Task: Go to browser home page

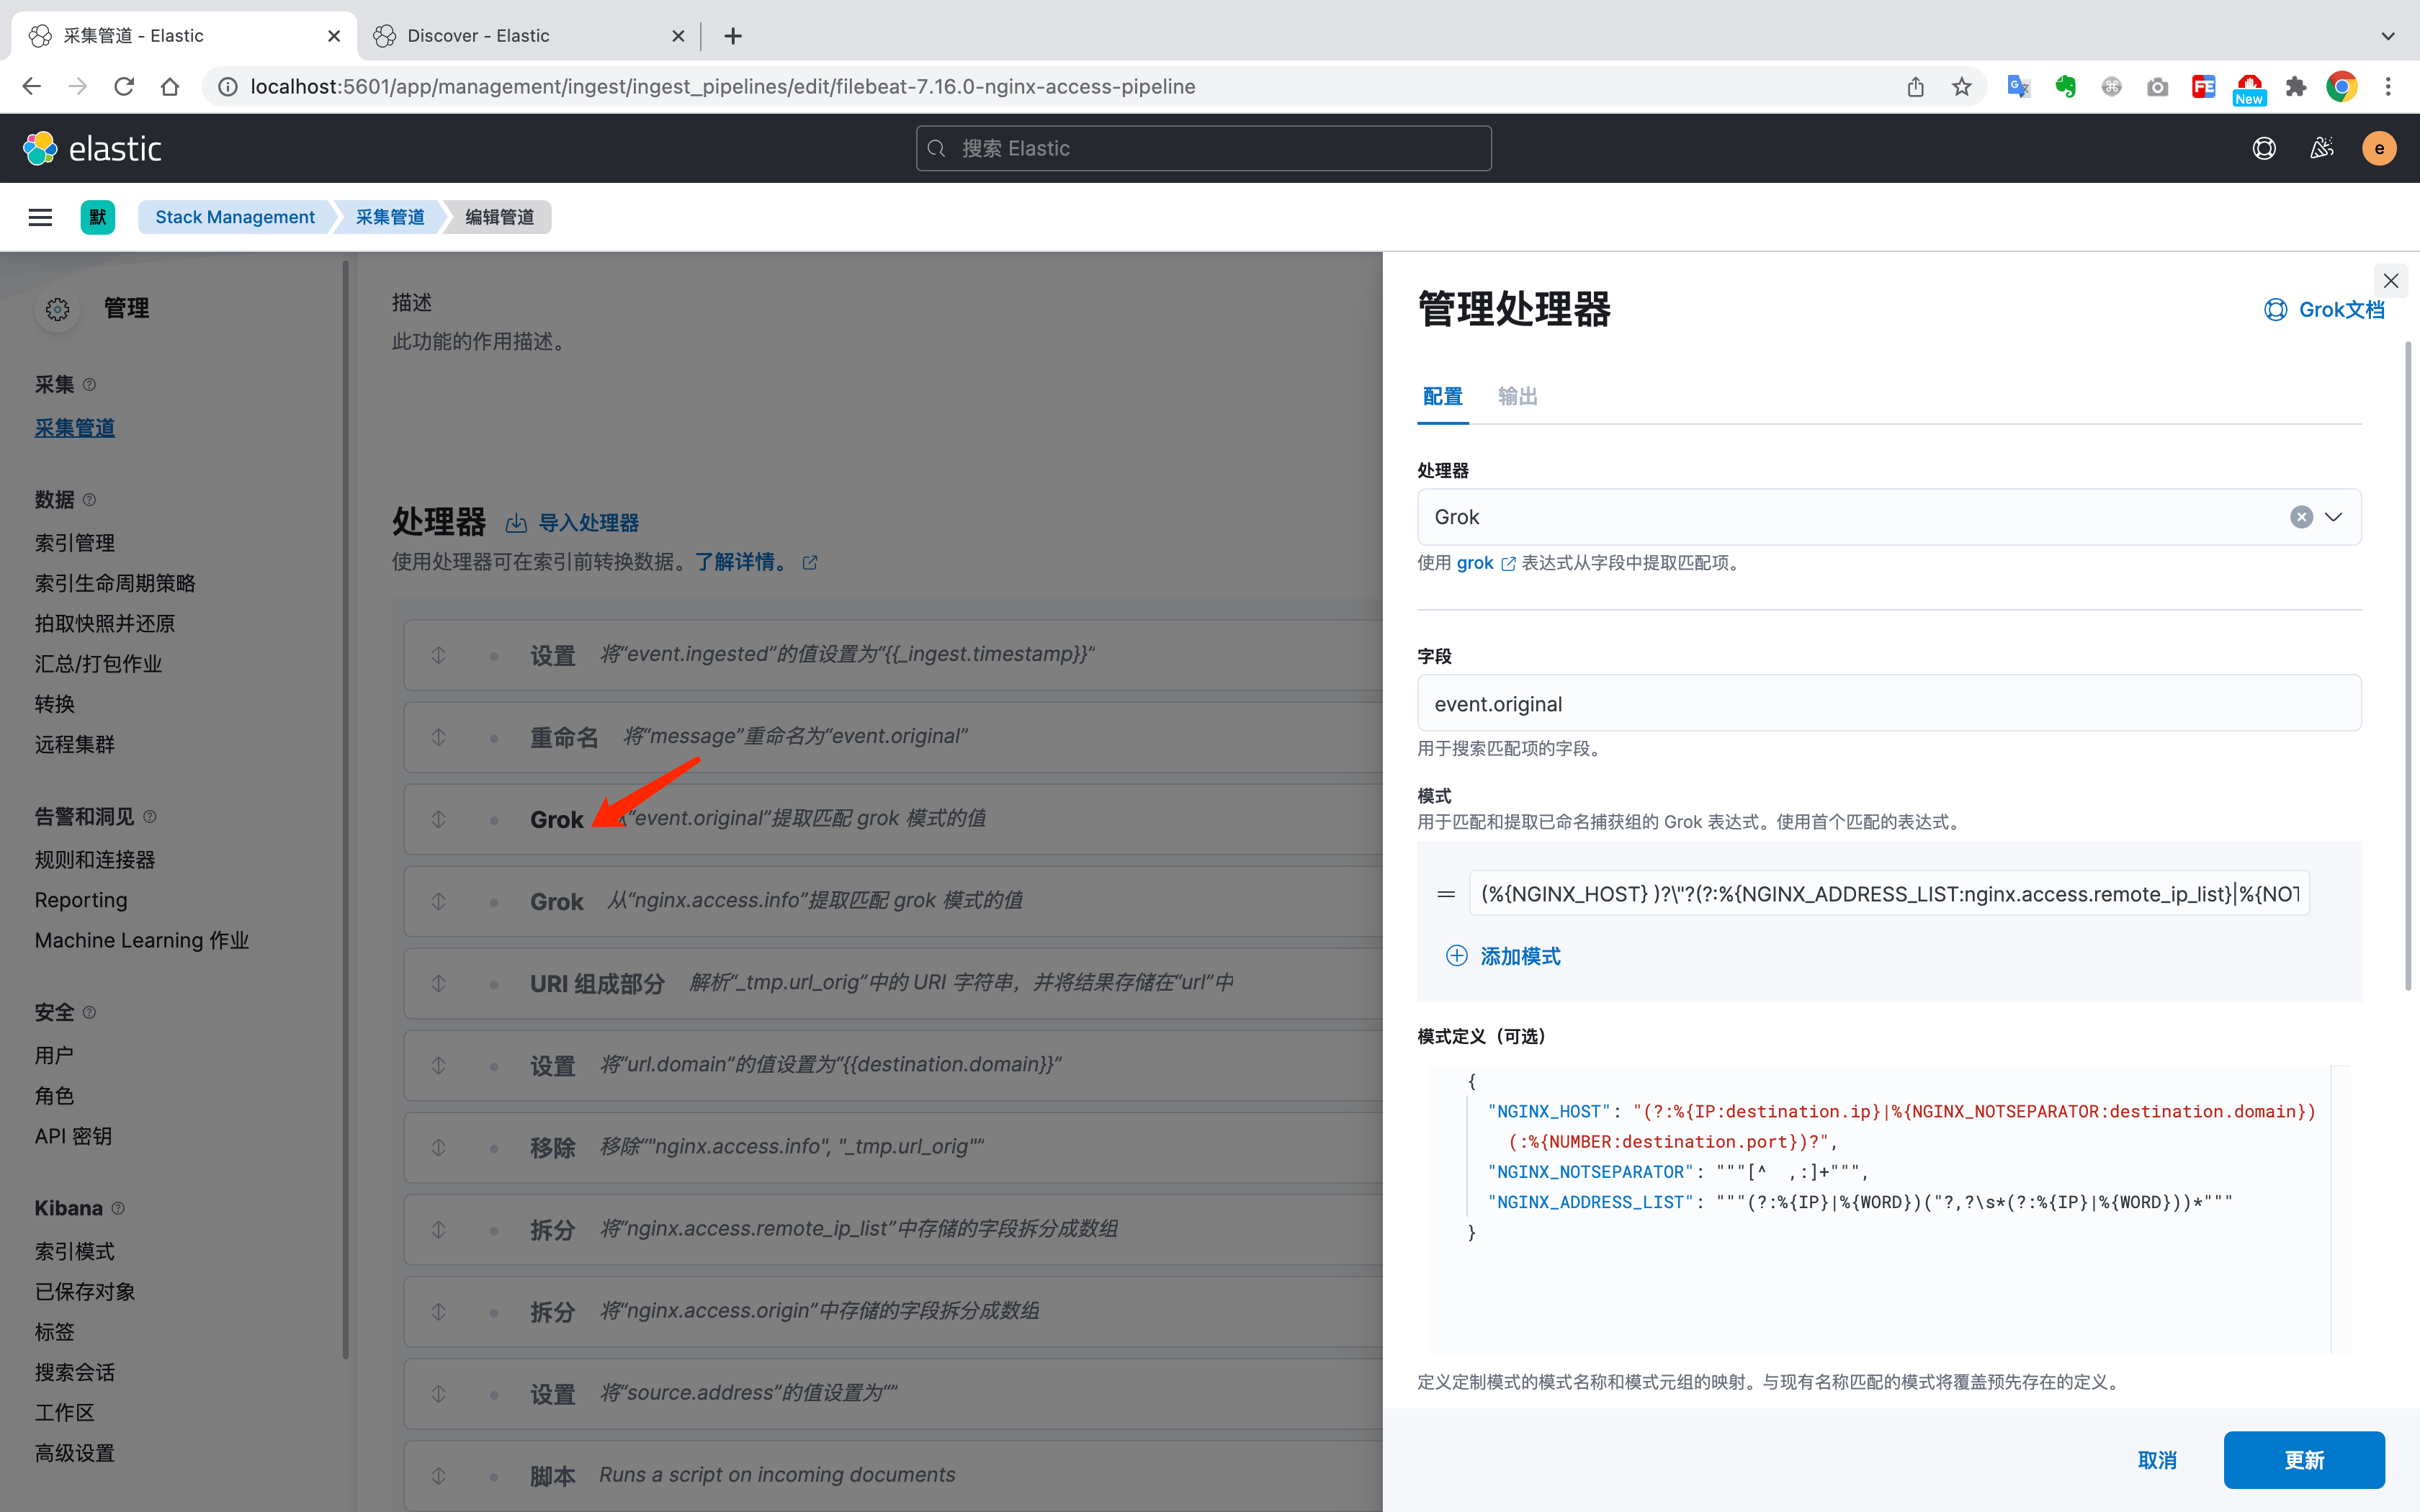Action: click(170, 87)
